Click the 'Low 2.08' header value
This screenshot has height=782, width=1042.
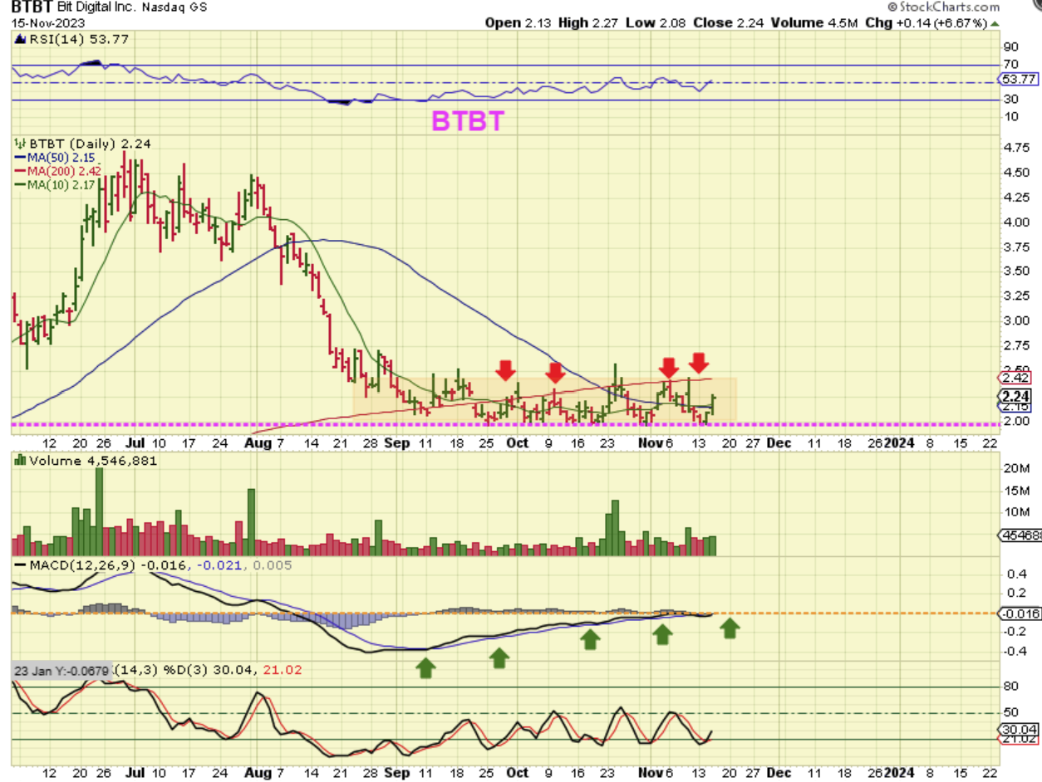click(655, 22)
